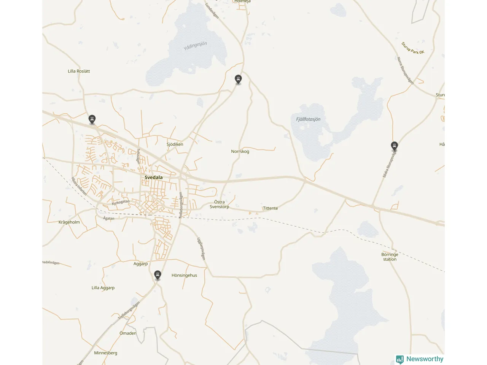The width and height of the screenshot is (487, 365).
Task: Select the Aggarp place label
Action: [141, 264]
